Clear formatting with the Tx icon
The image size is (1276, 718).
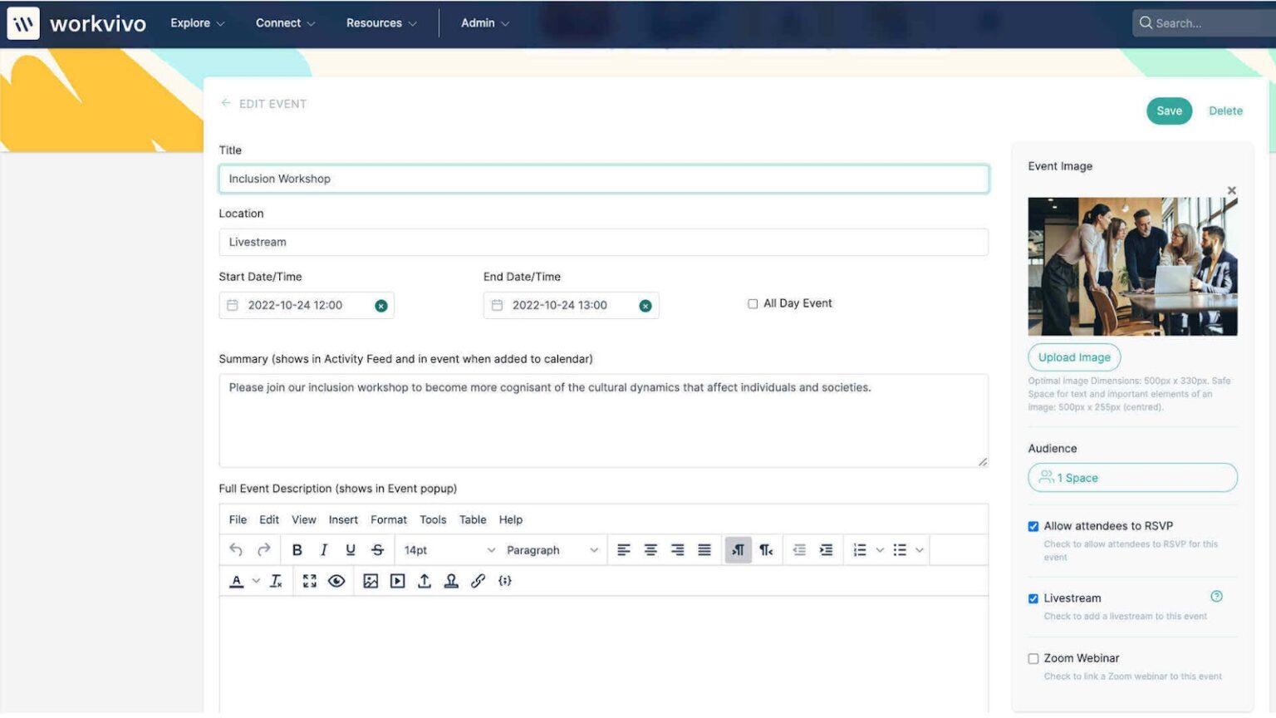[276, 581]
